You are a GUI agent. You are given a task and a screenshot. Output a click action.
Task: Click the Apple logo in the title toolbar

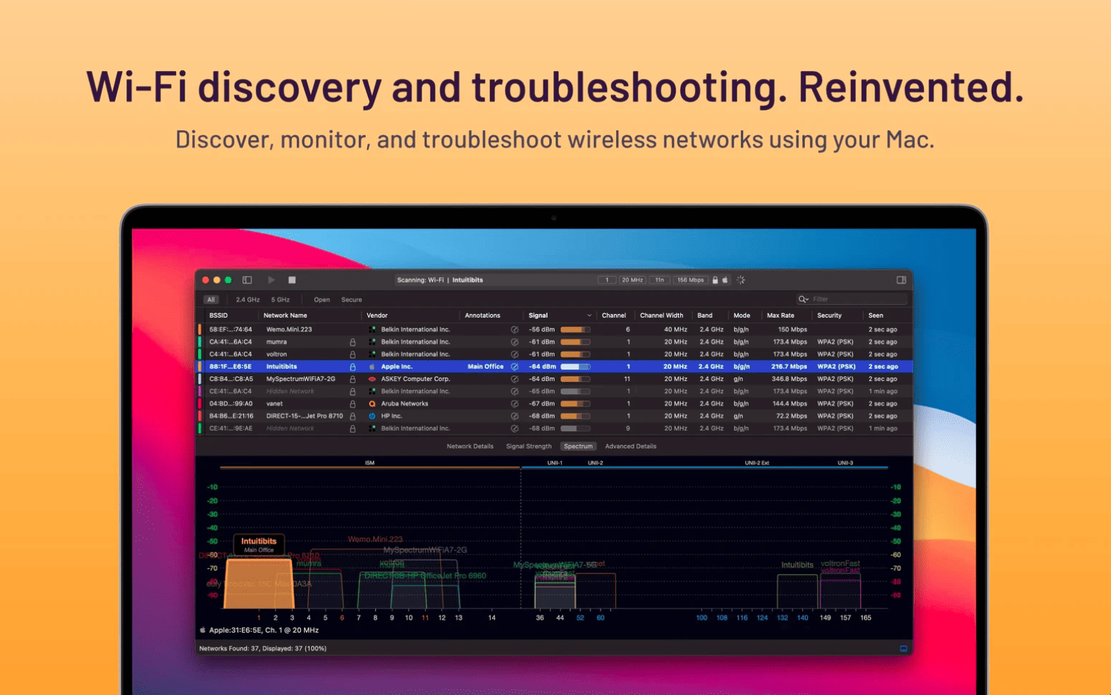point(725,280)
